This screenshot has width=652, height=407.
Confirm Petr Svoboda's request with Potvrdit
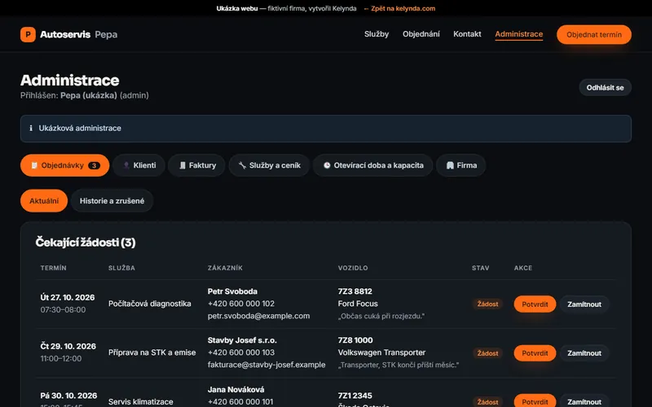coord(535,304)
